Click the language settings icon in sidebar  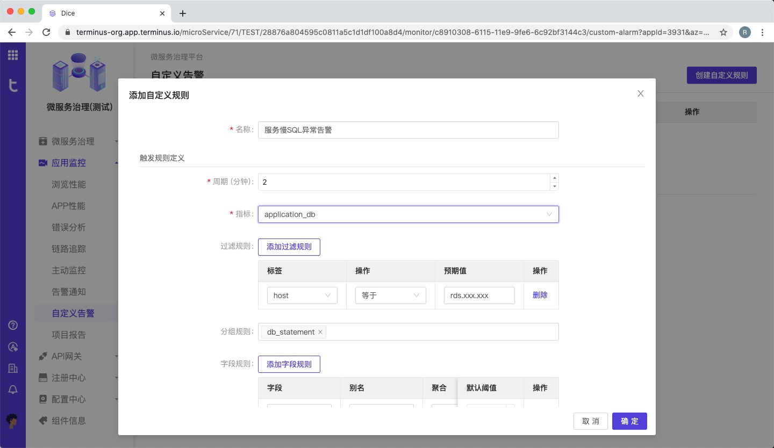point(12,346)
